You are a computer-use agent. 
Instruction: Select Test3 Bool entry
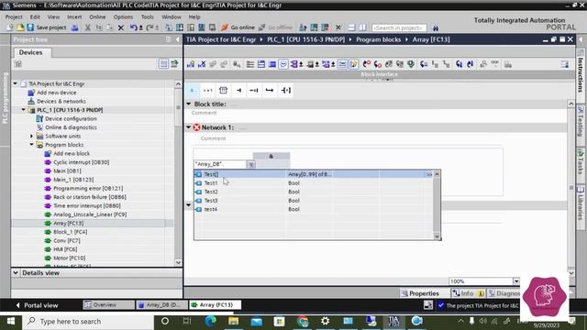(x=314, y=201)
